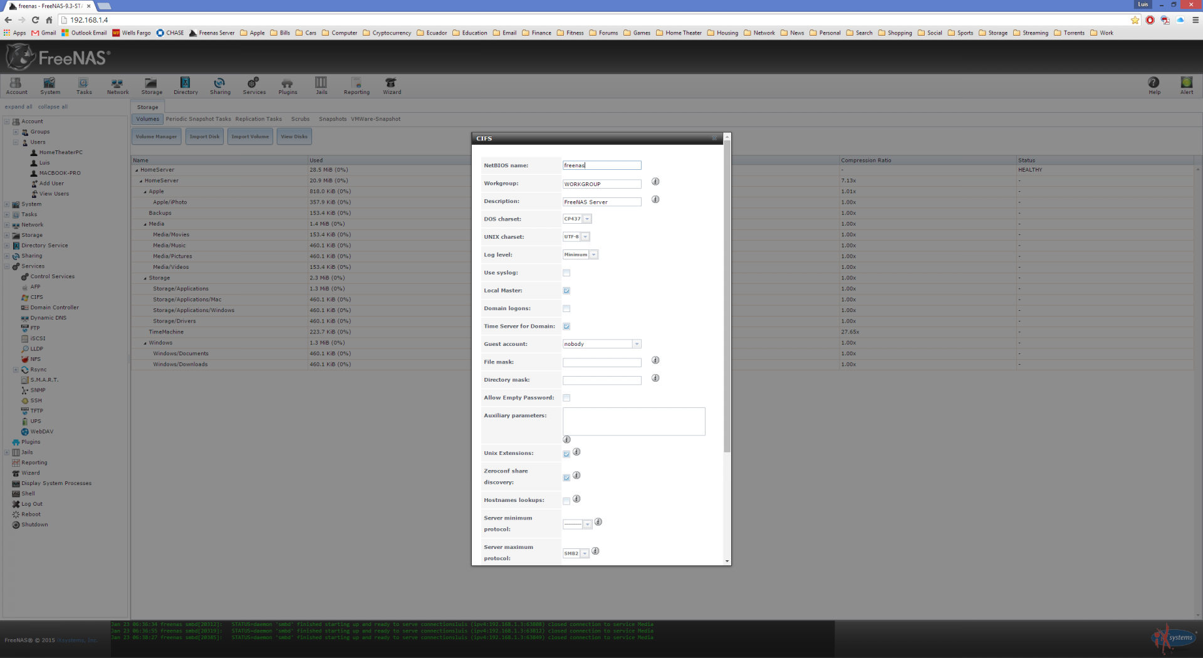Bookmark this page with the star
The image size is (1203, 658).
[x=1135, y=20]
